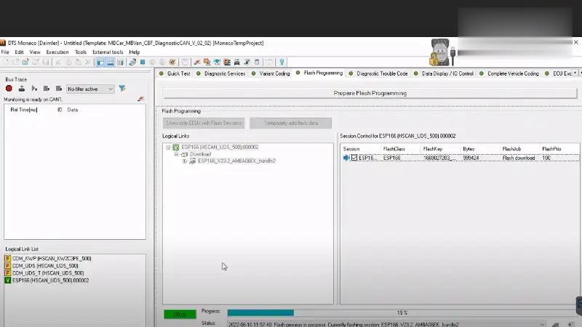Click the printer toolbar icon

pos(237,62)
